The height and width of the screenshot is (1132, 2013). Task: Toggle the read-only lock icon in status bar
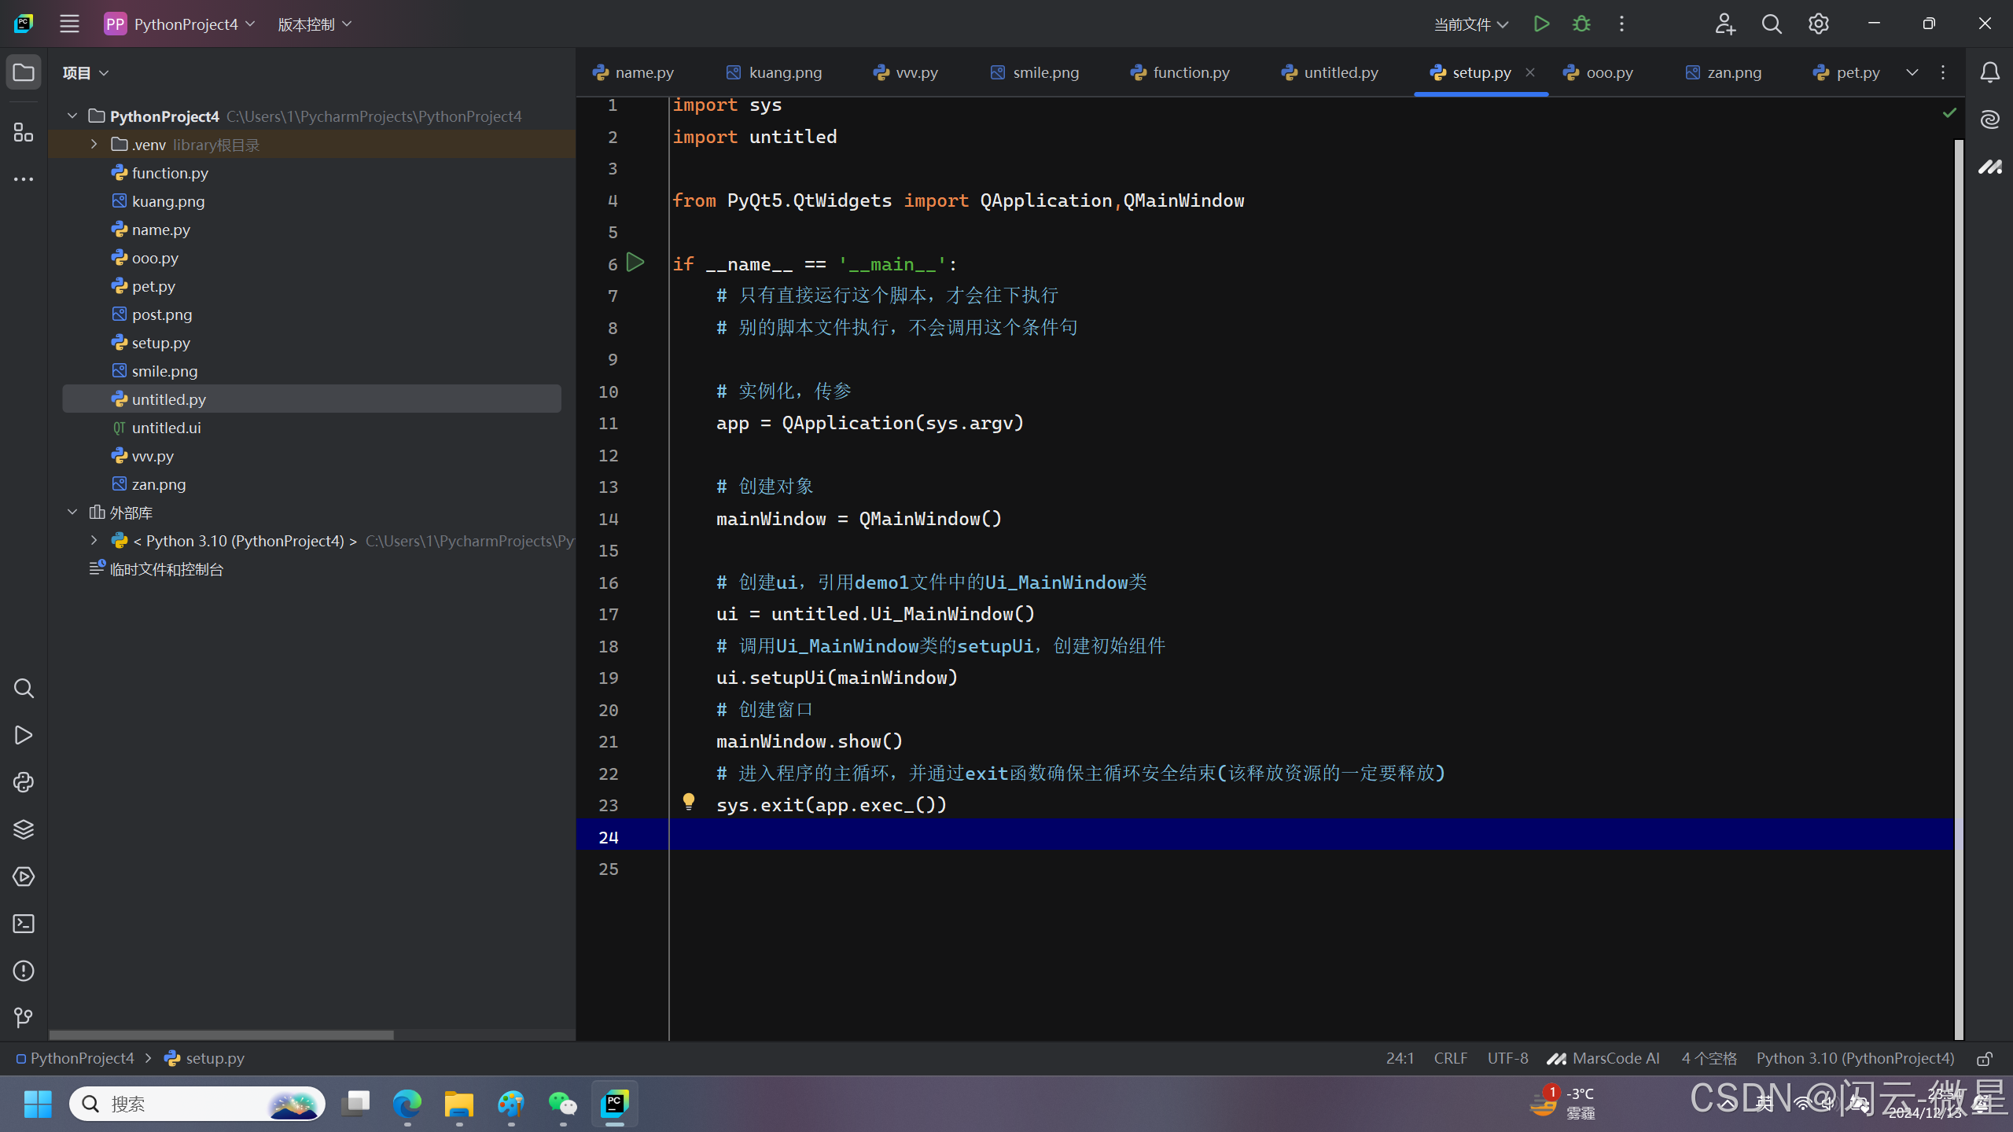click(x=1985, y=1059)
